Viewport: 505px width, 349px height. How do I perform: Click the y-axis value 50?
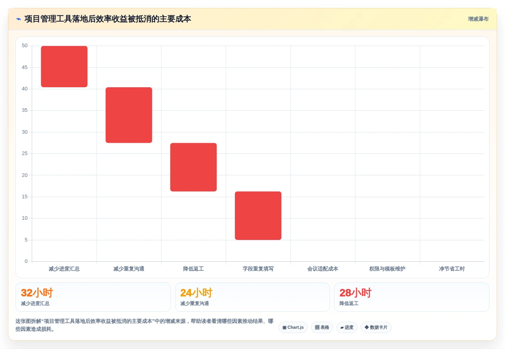click(25, 46)
